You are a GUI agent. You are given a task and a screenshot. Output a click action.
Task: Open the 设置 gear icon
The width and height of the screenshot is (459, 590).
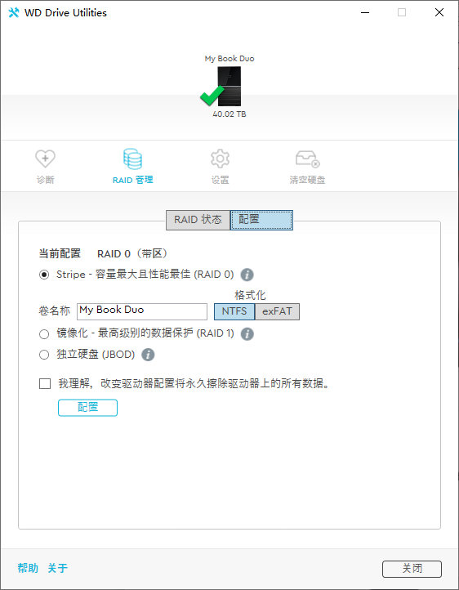tap(220, 159)
